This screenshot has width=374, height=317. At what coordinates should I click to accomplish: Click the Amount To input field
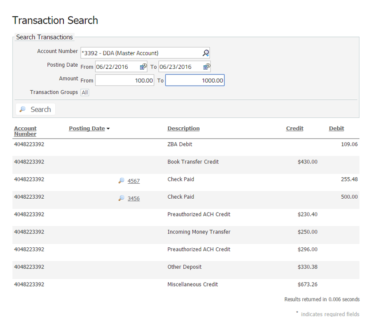195,80
